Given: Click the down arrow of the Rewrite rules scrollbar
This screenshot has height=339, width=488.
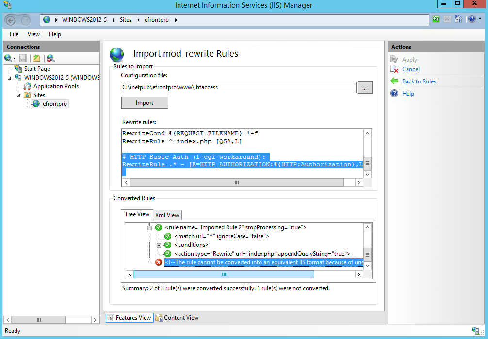Looking at the screenshot, I should (367, 174).
